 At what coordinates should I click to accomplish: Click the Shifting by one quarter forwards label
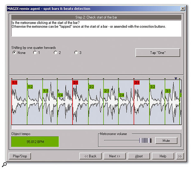[34, 48]
